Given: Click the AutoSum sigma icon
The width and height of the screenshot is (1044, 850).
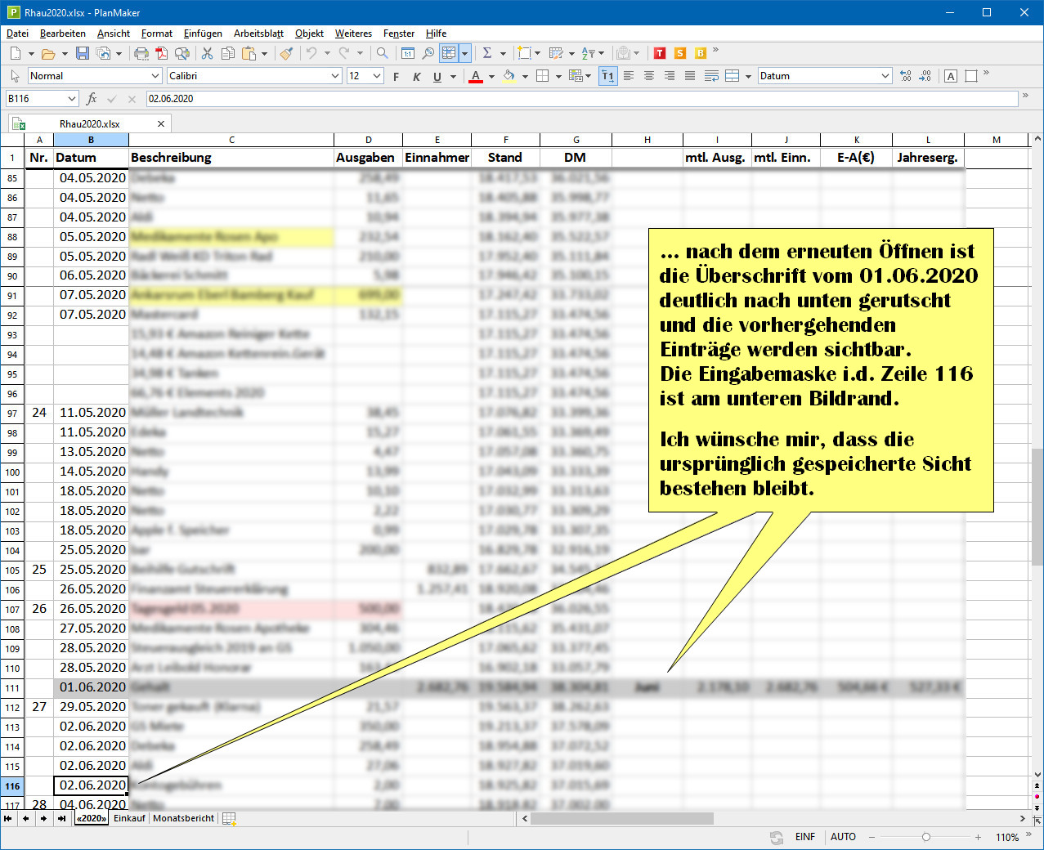Looking at the screenshot, I should click(x=487, y=53).
